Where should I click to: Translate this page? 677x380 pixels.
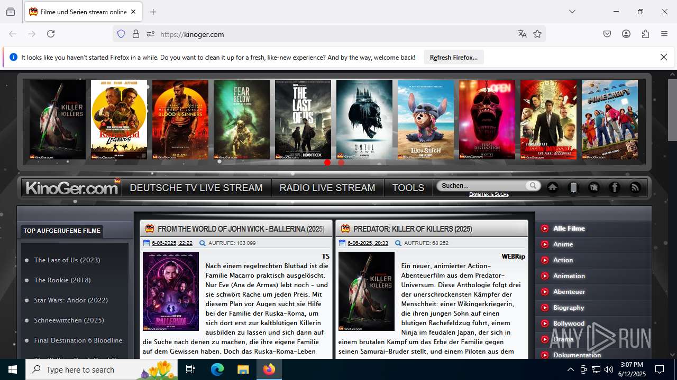pos(523,34)
